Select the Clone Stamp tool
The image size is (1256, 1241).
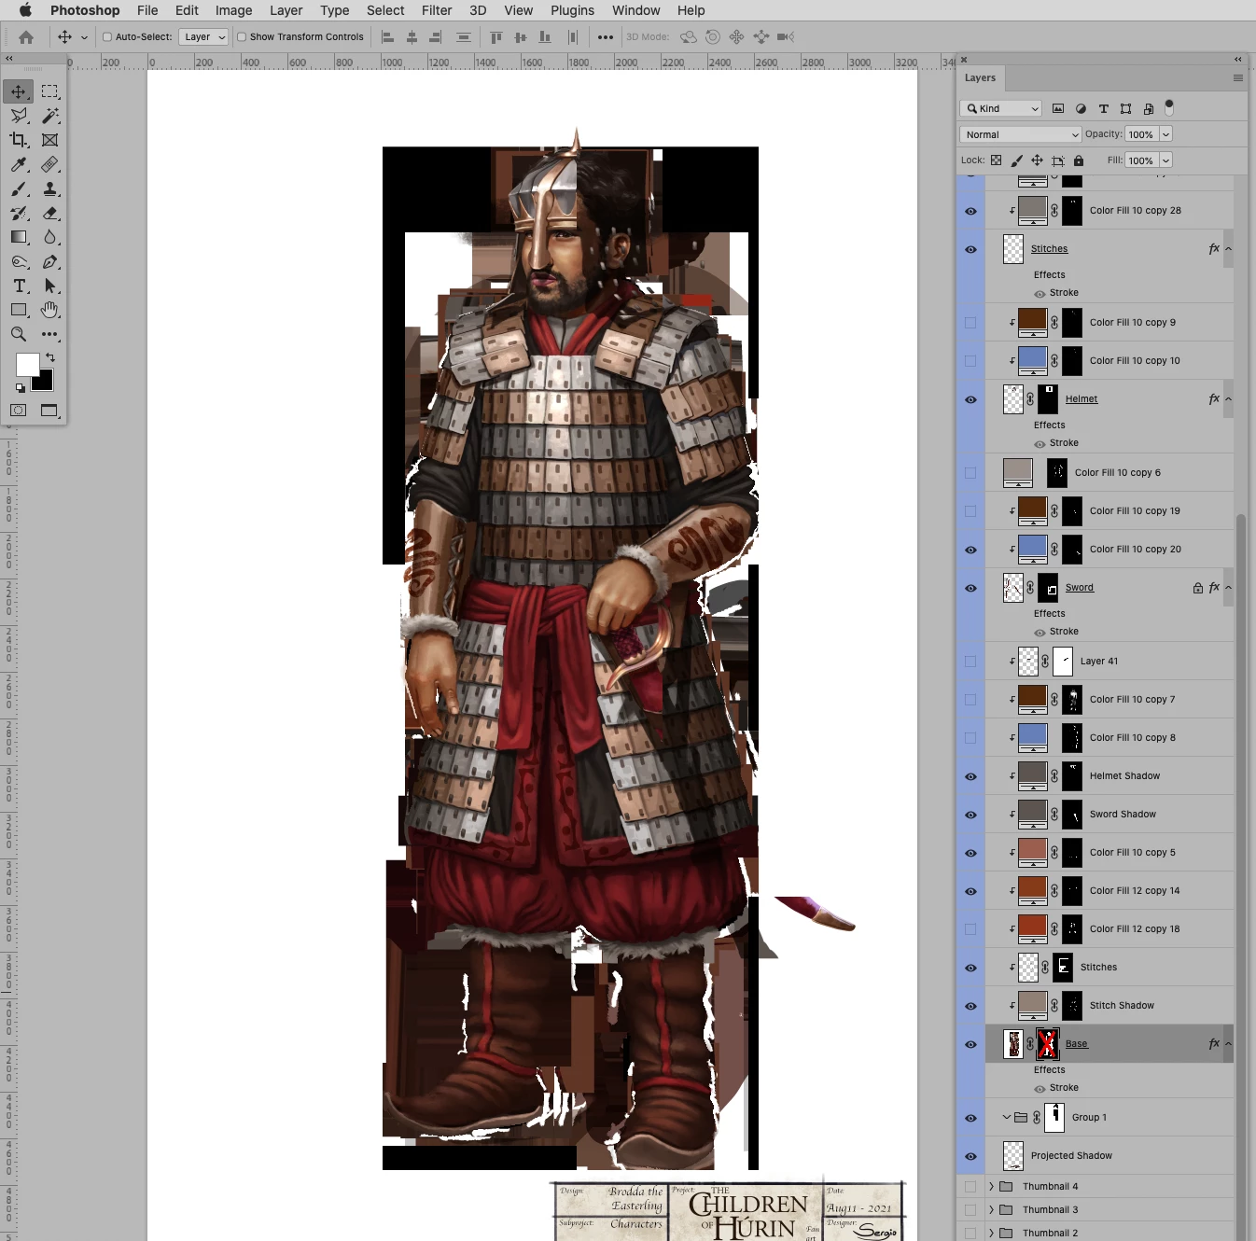pyautogui.click(x=50, y=188)
